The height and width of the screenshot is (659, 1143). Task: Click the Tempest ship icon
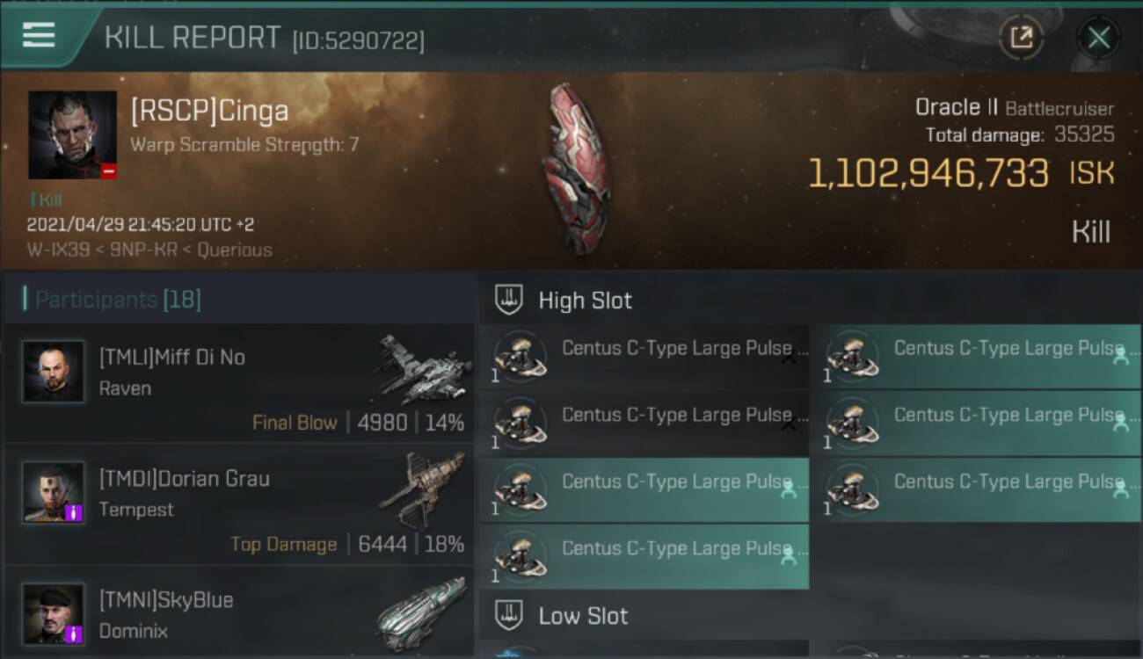tap(424, 489)
